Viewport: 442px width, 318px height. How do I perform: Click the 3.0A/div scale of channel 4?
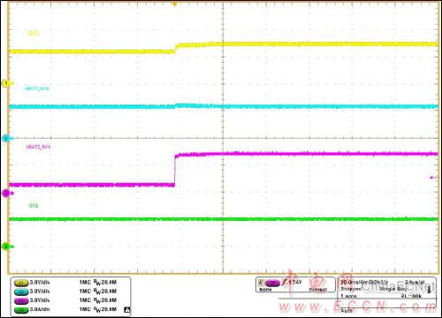pos(40,310)
